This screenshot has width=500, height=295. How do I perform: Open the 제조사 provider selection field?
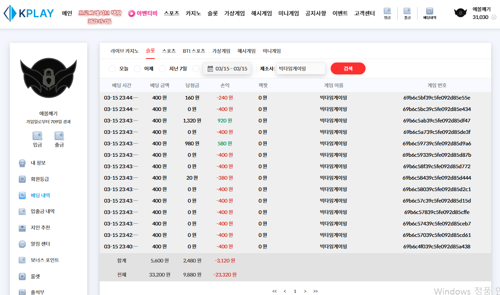[x=300, y=69]
